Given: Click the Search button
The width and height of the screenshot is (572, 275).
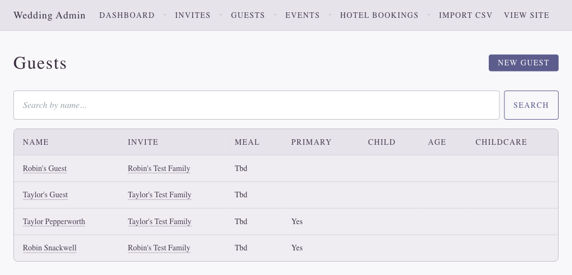Looking at the screenshot, I should pos(531,105).
